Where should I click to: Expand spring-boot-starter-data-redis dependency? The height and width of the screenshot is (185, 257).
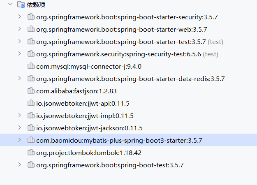(19, 78)
